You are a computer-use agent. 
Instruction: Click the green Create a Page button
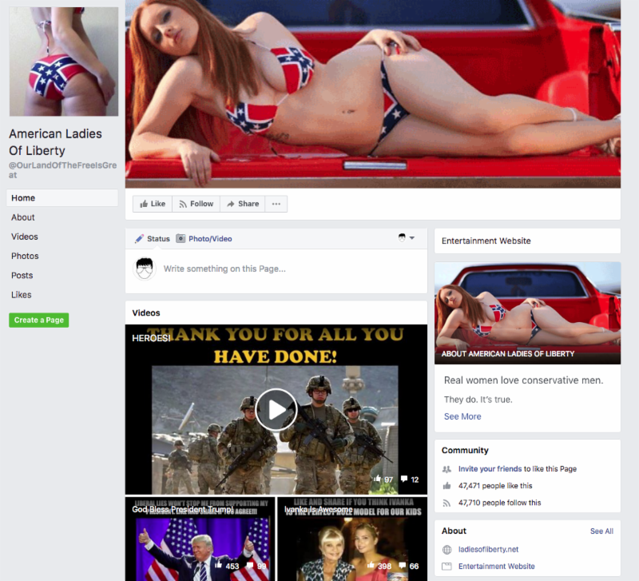39,320
